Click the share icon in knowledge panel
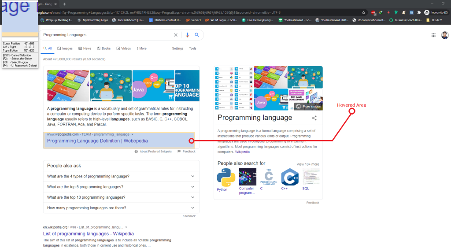Viewport: 451px width, 248px height. [x=314, y=118]
